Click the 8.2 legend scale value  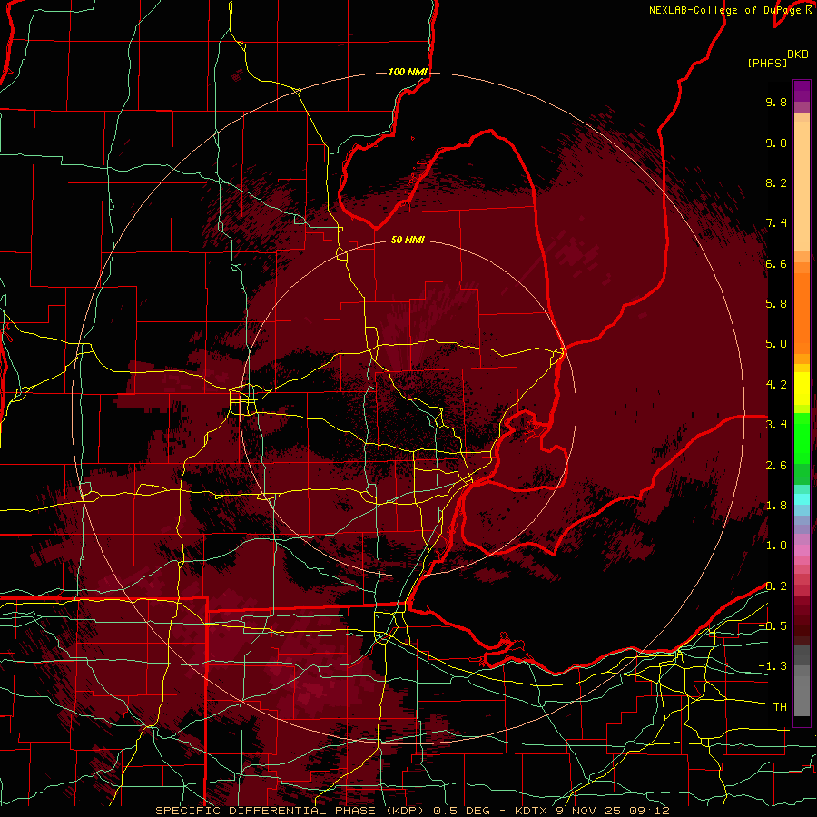pos(776,182)
